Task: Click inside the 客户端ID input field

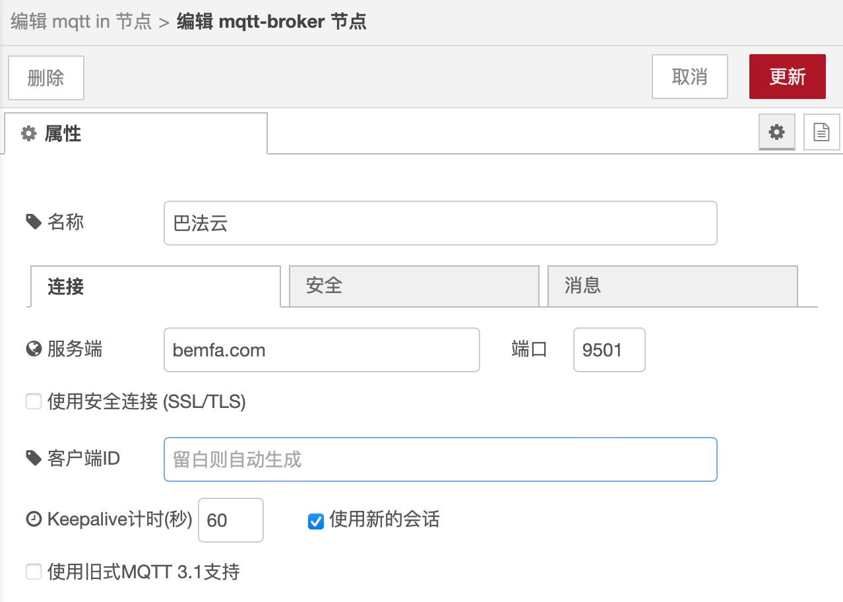Action: coord(440,459)
